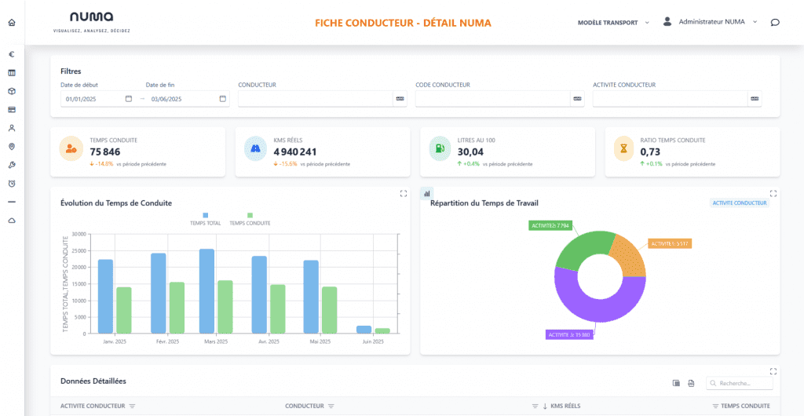This screenshot has width=804, height=416.
Task: Expand the Répartition du Temps de Travail chart fullscreen
Action: click(773, 193)
